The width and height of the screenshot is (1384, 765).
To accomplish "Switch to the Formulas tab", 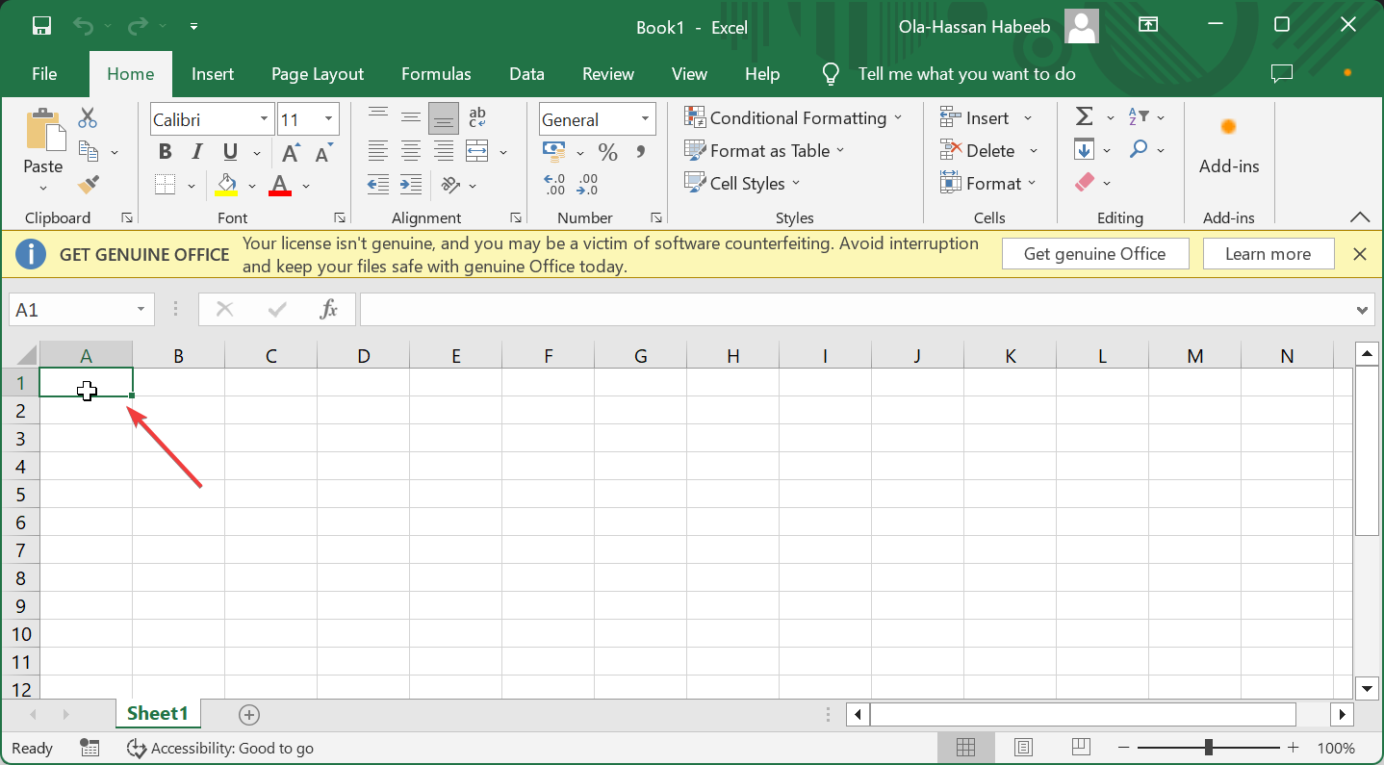I will [436, 74].
